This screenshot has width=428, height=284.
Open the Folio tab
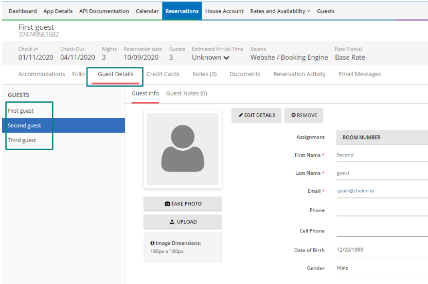[x=78, y=74]
